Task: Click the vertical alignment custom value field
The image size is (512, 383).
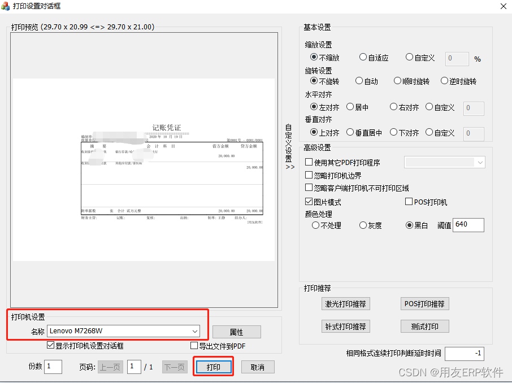Action: tap(474, 133)
